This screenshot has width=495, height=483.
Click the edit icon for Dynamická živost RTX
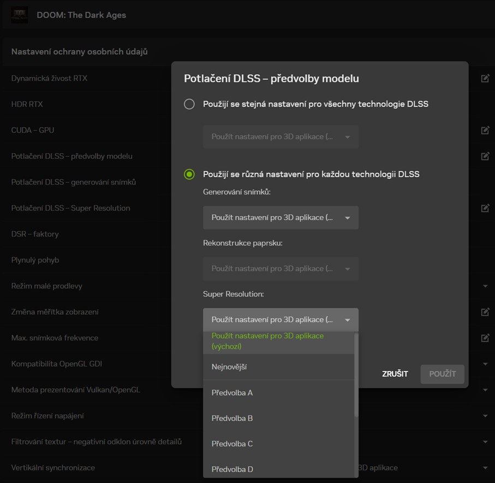point(485,78)
